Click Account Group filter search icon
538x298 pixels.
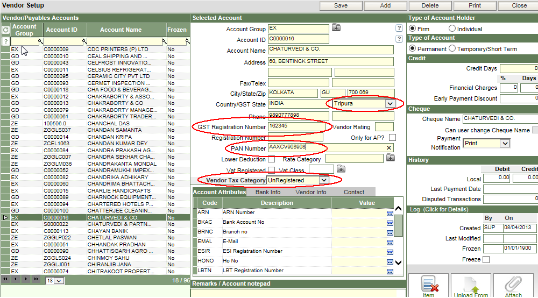pos(40,41)
